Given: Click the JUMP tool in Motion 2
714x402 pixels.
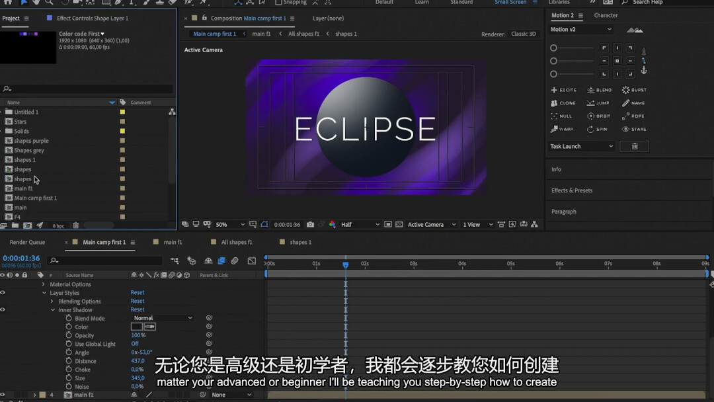Looking at the screenshot, I should pos(598,103).
